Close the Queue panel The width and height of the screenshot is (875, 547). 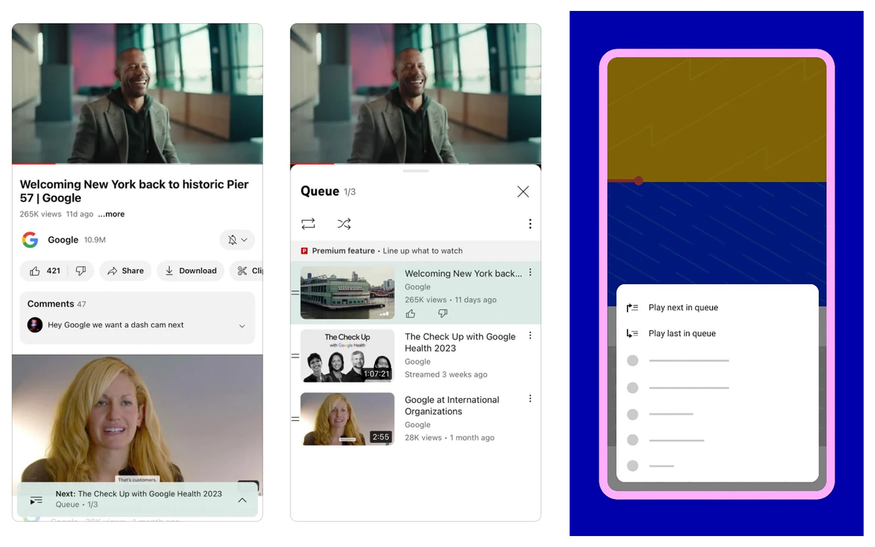pyautogui.click(x=523, y=191)
